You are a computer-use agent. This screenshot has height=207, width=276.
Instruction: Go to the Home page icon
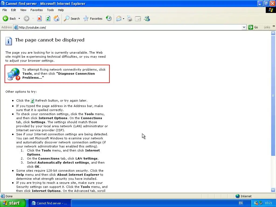[x=57, y=19]
